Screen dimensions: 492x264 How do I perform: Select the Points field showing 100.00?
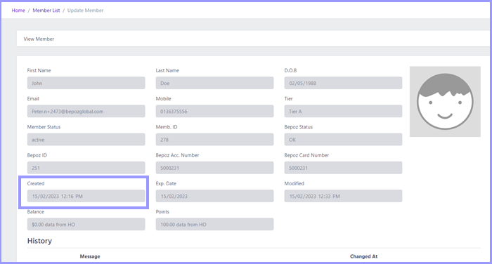(x=214, y=224)
